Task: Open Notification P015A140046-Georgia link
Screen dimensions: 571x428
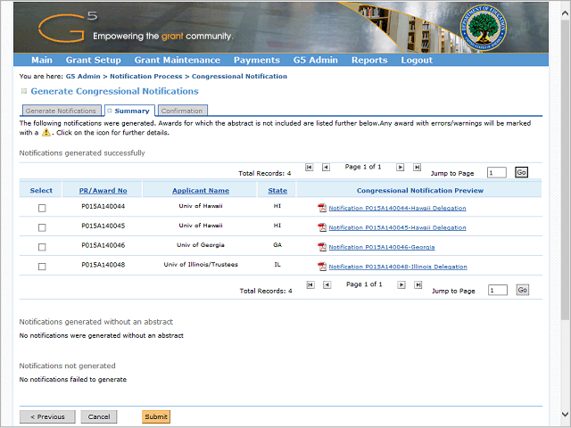Action: click(x=382, y=247)
